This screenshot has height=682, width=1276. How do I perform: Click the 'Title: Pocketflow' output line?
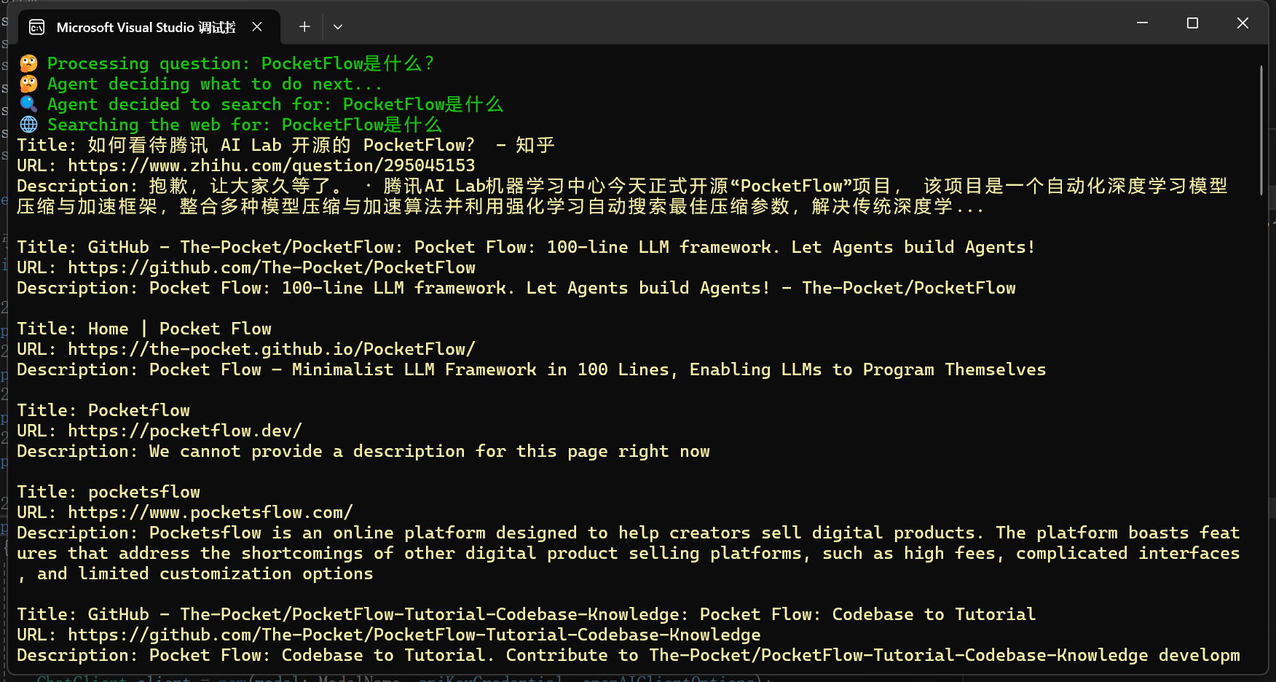coord(103,411)
